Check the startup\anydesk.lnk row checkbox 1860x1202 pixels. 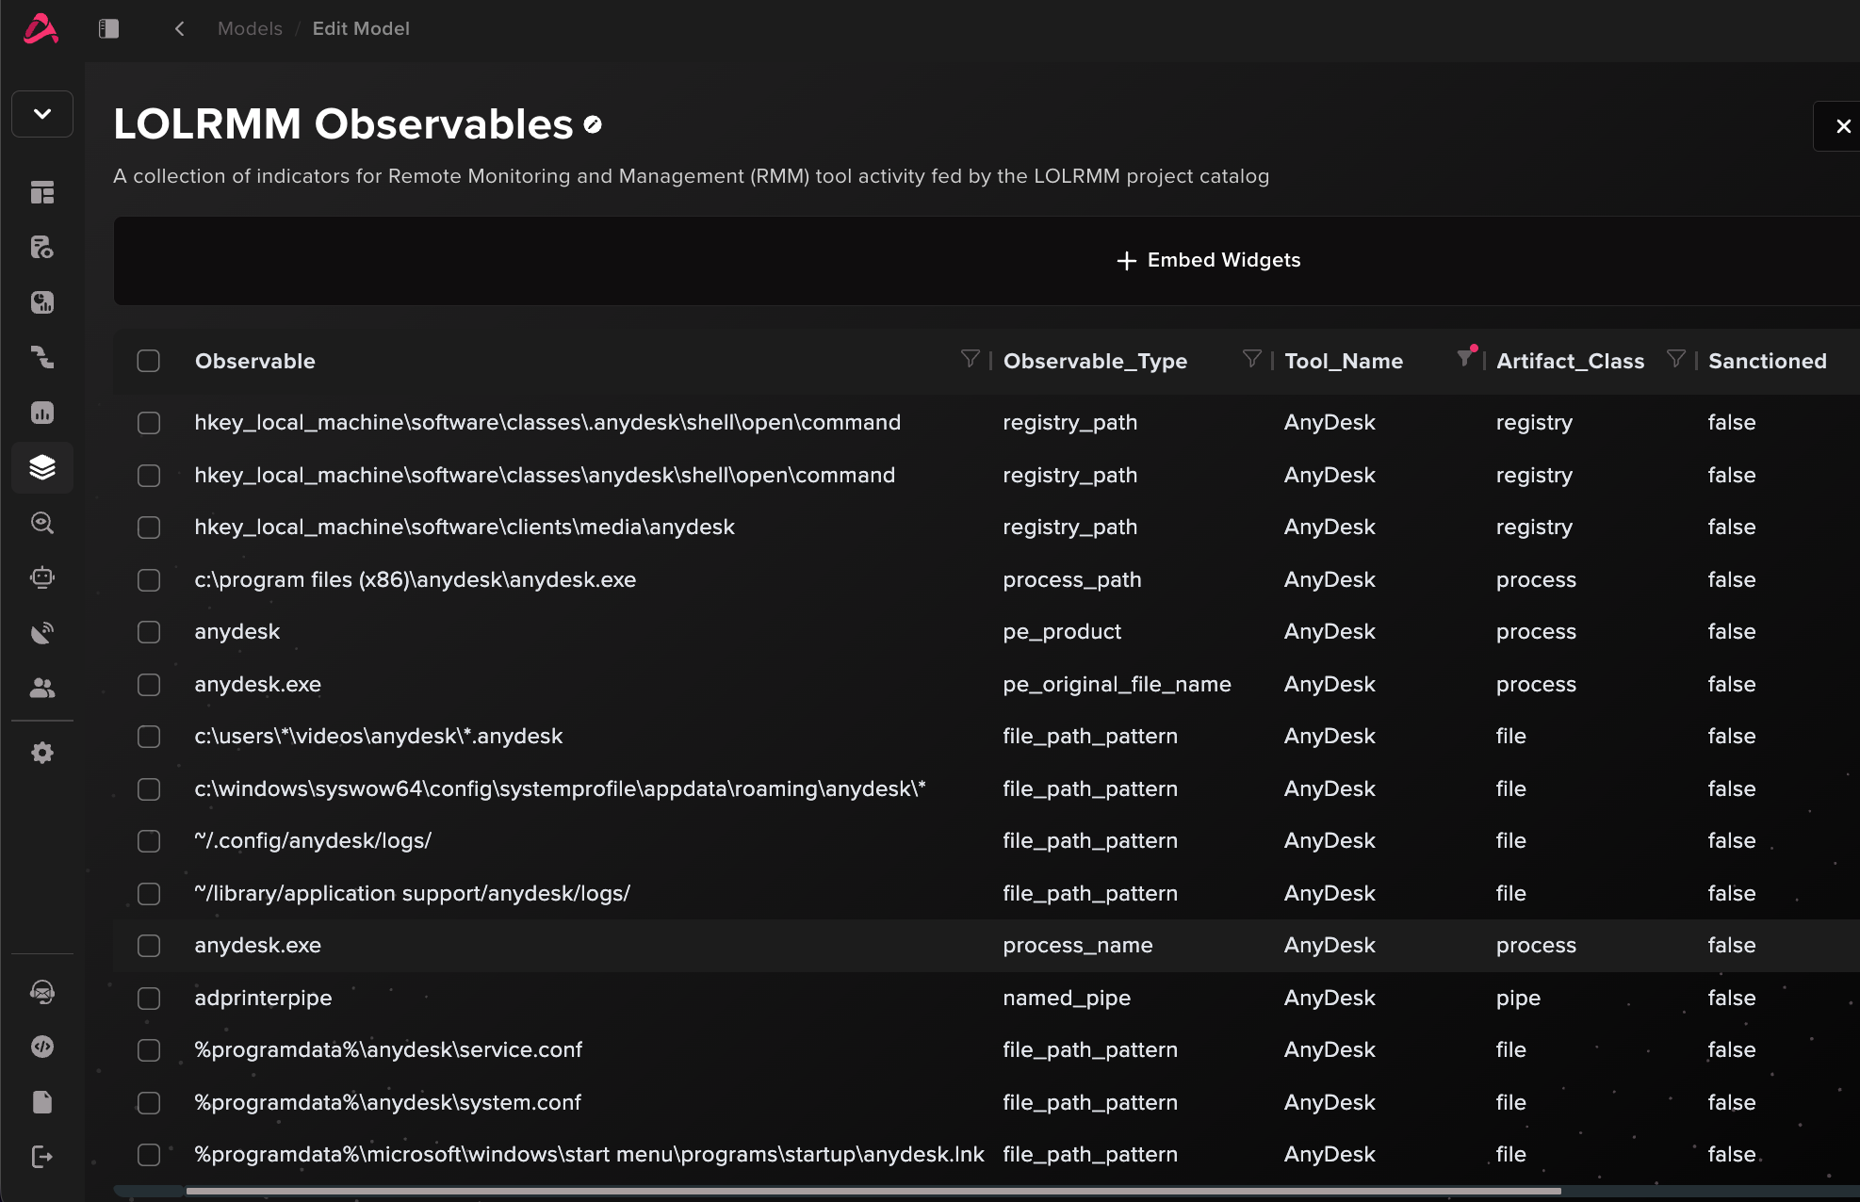click(x=149, y=1155)
